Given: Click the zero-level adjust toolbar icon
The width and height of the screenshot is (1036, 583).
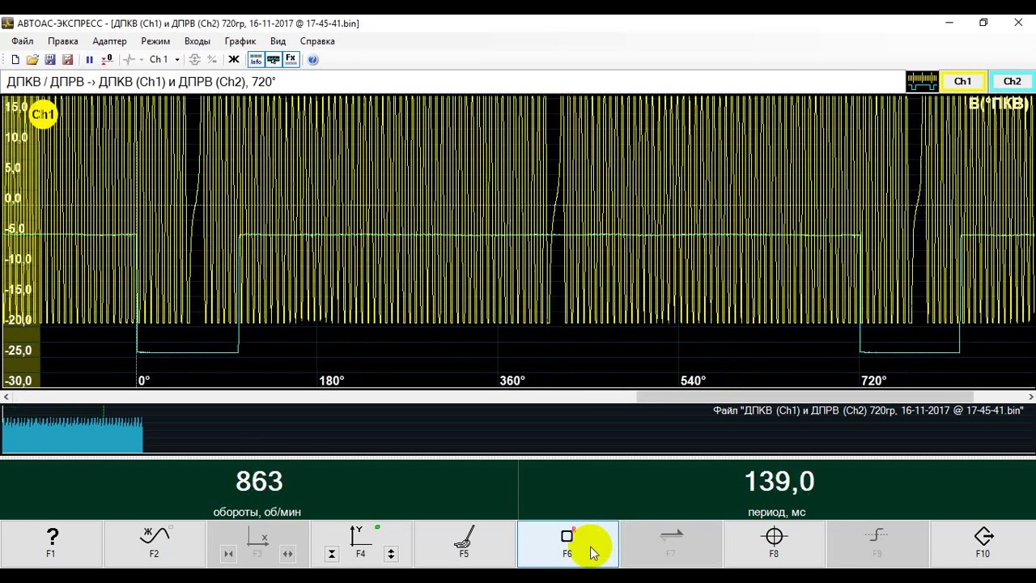Looking at the screenshot, I should [x=107, y=60].
